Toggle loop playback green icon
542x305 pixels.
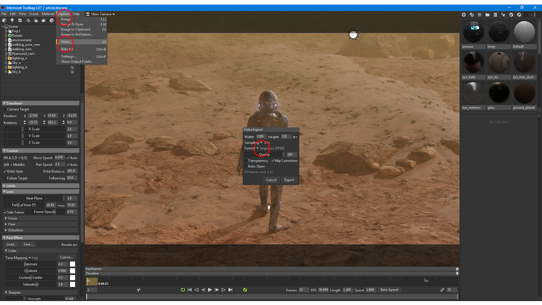183,290
